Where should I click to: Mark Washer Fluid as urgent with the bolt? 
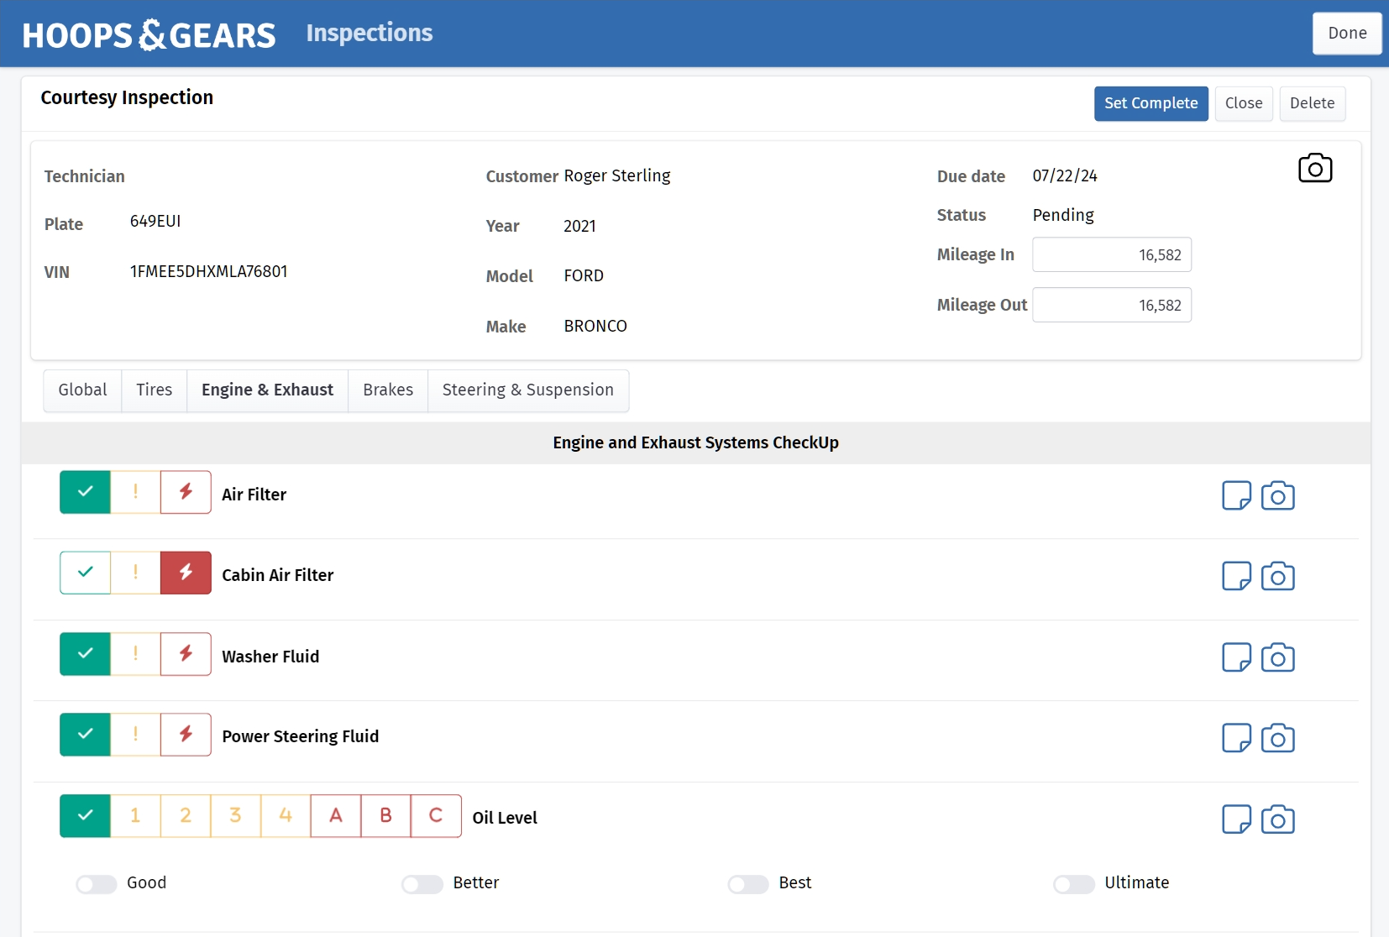186,654
